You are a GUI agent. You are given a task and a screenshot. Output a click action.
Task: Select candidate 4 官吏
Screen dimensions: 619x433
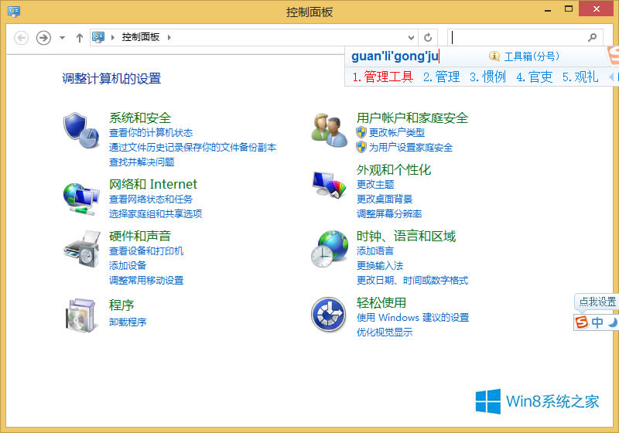coord(535,77)
